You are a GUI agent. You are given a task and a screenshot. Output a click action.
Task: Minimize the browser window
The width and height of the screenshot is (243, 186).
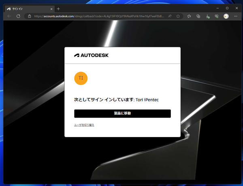(217, 8)
